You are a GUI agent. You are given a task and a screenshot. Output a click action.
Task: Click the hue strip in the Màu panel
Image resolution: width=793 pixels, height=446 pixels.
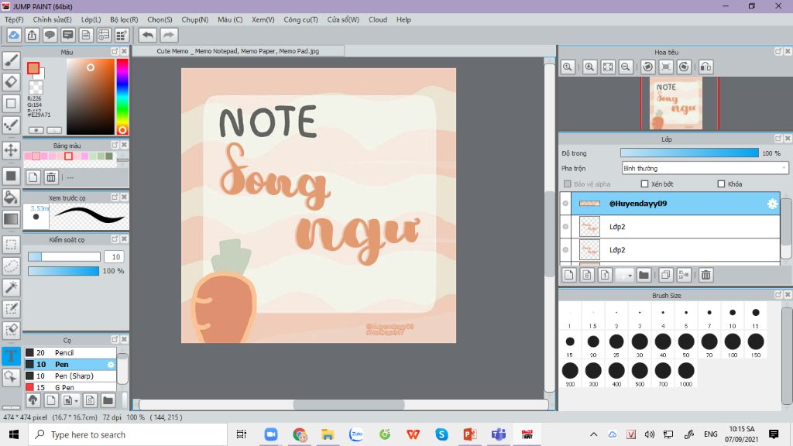point(122,96)
